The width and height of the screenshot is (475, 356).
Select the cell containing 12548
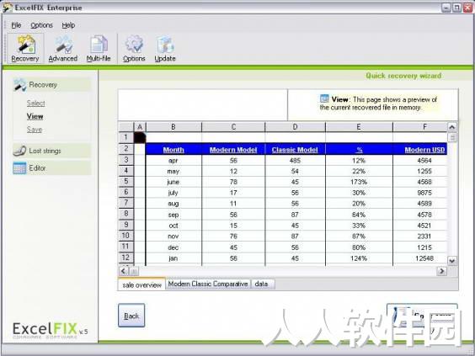420,258
